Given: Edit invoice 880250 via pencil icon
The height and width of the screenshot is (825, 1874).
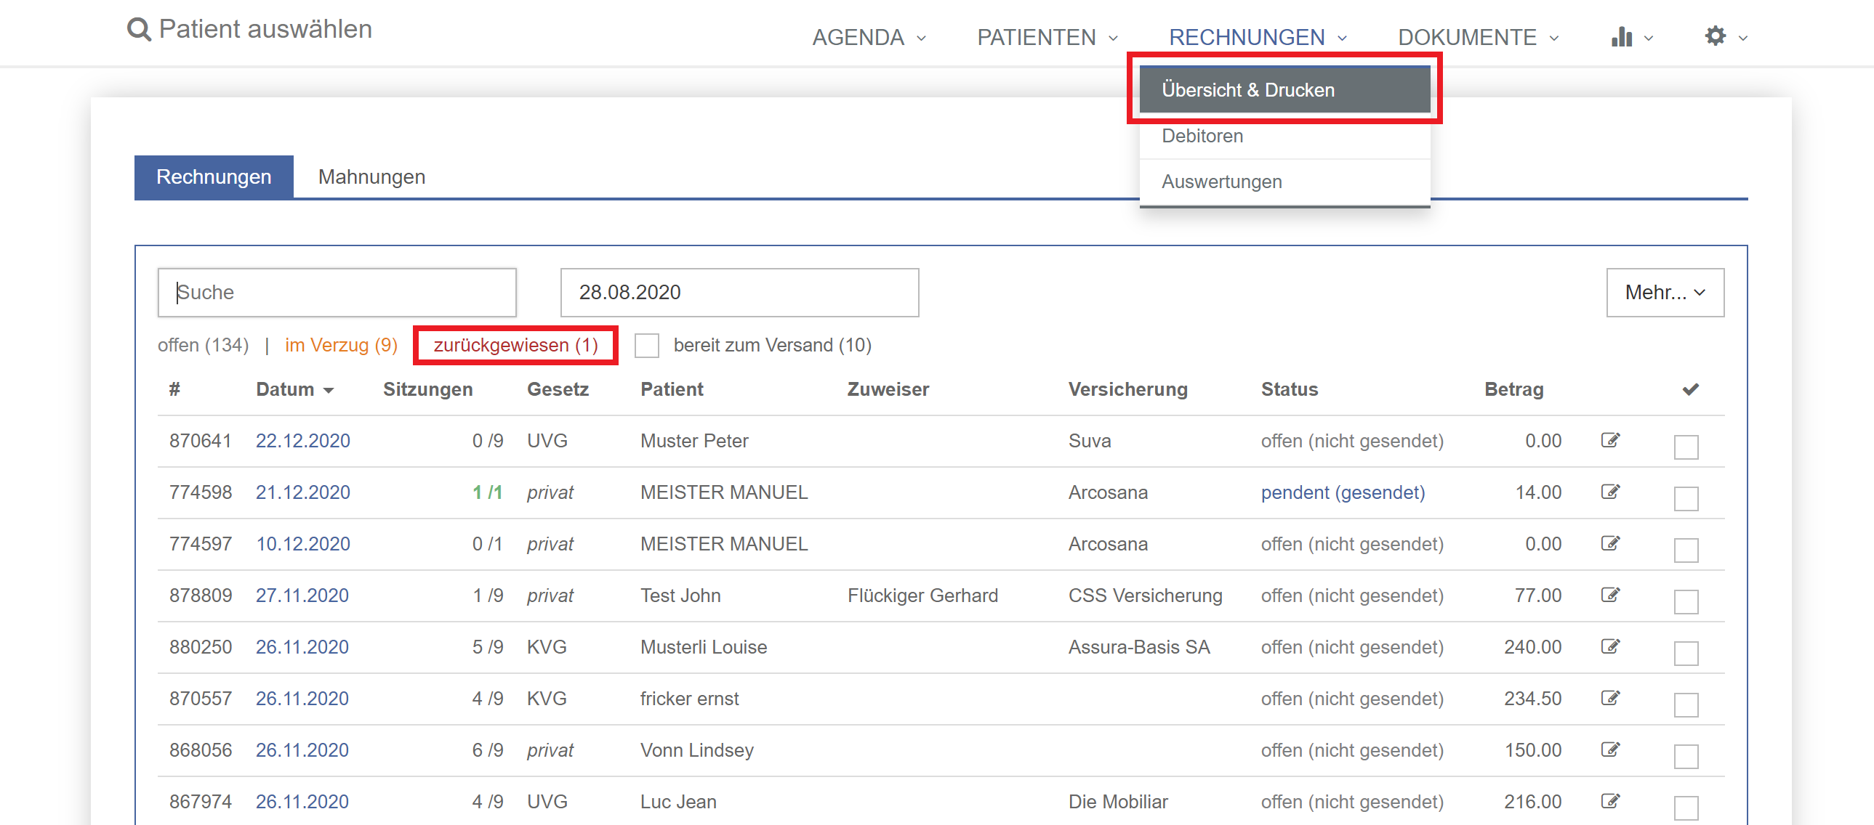Looking at the screenshot, I should tap(1610, 647).
